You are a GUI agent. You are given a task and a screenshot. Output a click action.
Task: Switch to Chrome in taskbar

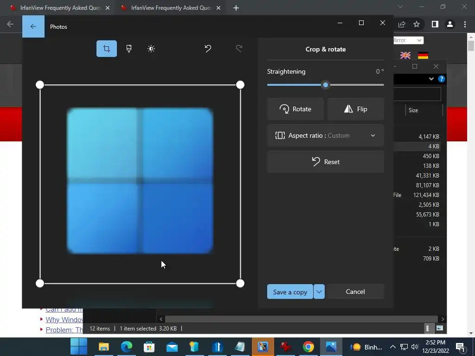coord(308,347)
